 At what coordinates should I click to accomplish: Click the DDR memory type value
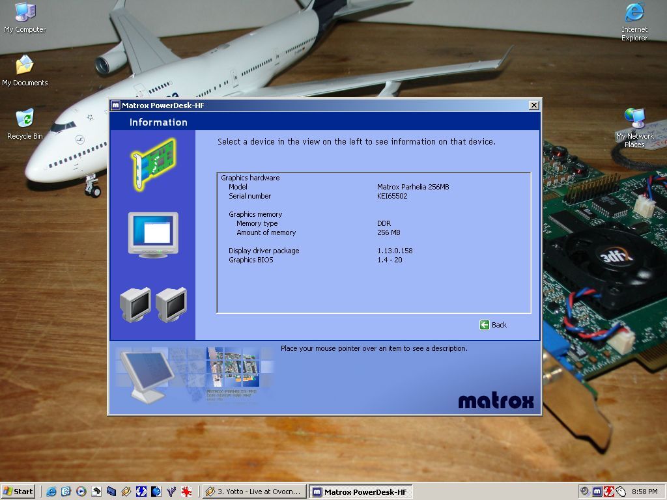(384, 223)
